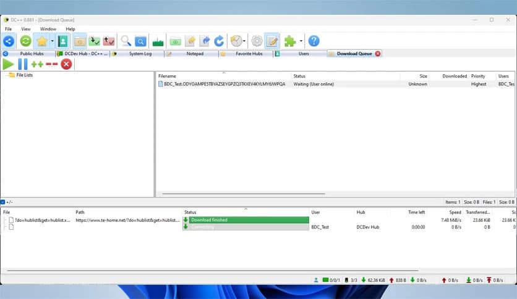Sort transfers by Hub column header
The image size is (517, 299).
372,212
